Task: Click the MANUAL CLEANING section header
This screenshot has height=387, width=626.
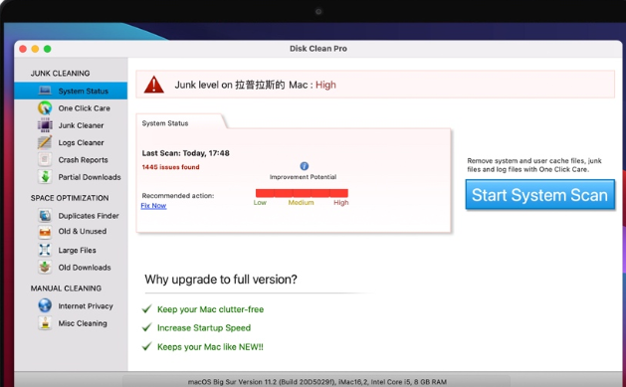Action: pos(66,289)
